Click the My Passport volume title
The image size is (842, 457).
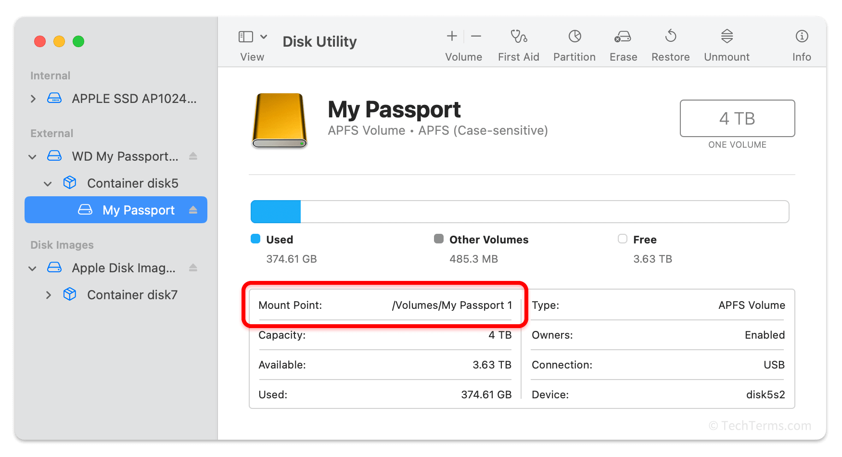pyautogui.click(x=394, y=109)
